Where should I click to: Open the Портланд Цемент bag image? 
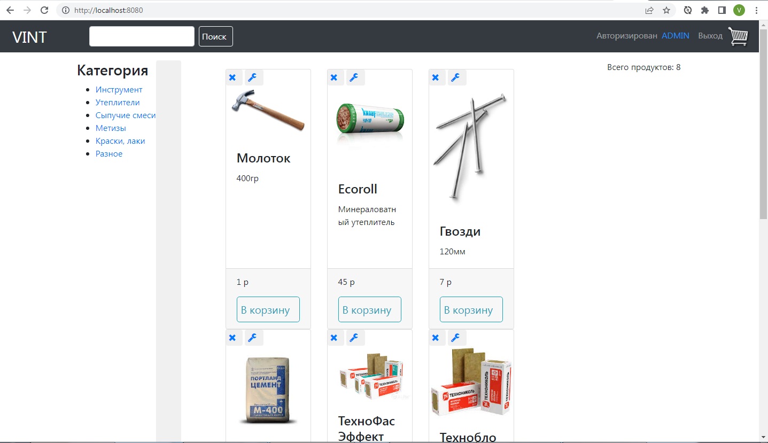[x=268, y=390]
